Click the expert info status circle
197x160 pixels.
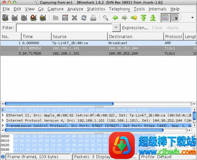click(3, 157)
